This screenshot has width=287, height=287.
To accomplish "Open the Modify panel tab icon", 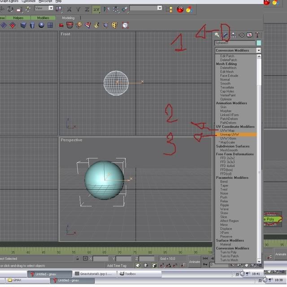I will [x=226, y=35].
